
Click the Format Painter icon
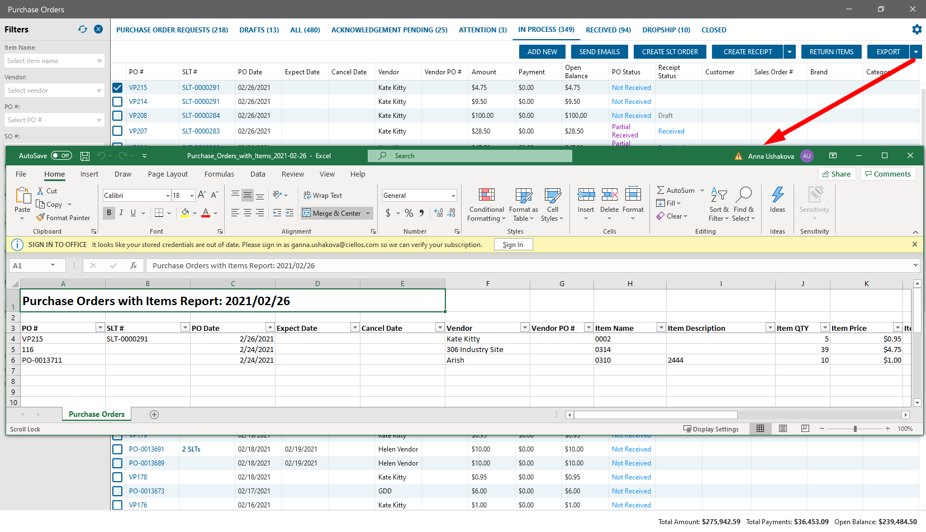(40, 218)
